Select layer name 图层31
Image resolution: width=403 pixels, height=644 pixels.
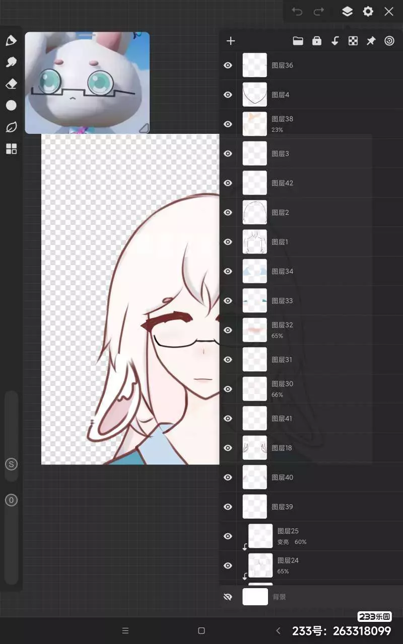pyautogui.click(x=282, y=360)
